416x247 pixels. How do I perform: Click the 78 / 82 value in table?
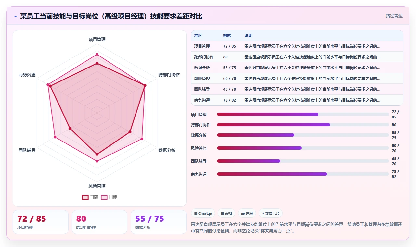click(229, 100)
